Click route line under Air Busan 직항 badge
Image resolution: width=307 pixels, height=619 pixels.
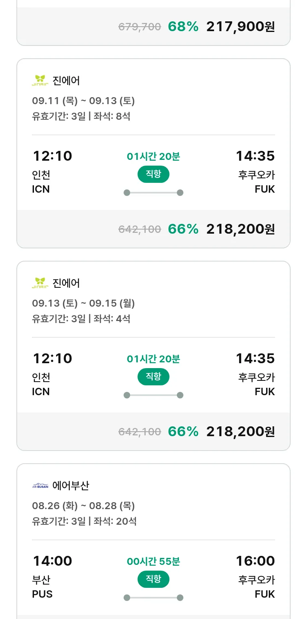point(153,598)
